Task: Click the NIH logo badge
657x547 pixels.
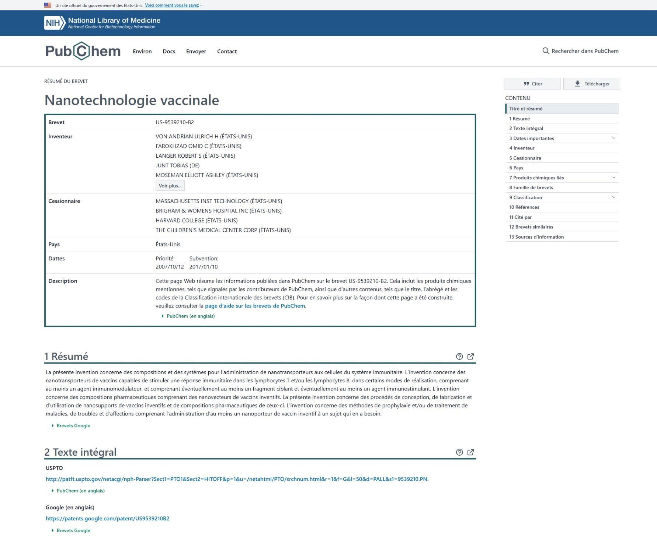Action: pyautogui.click(x=55, y=23)
